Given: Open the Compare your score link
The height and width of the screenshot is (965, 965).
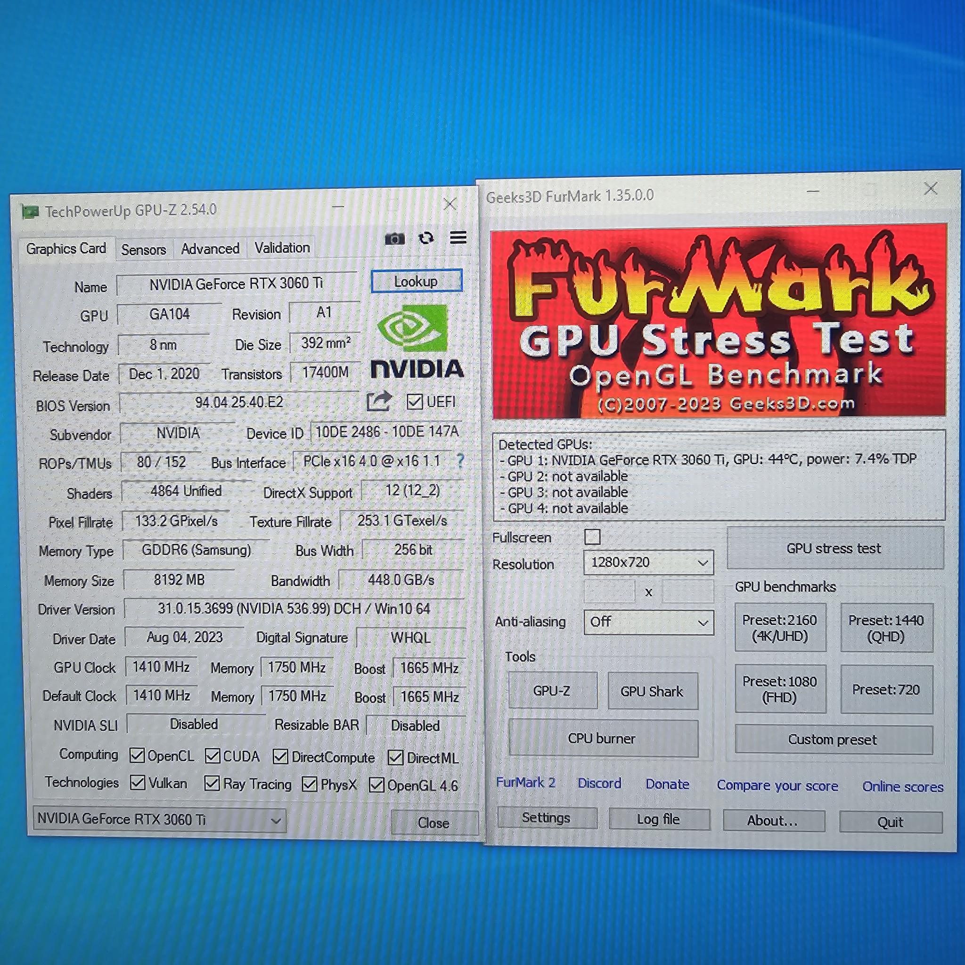Looking at the screenshot, I should click(777, 785).
